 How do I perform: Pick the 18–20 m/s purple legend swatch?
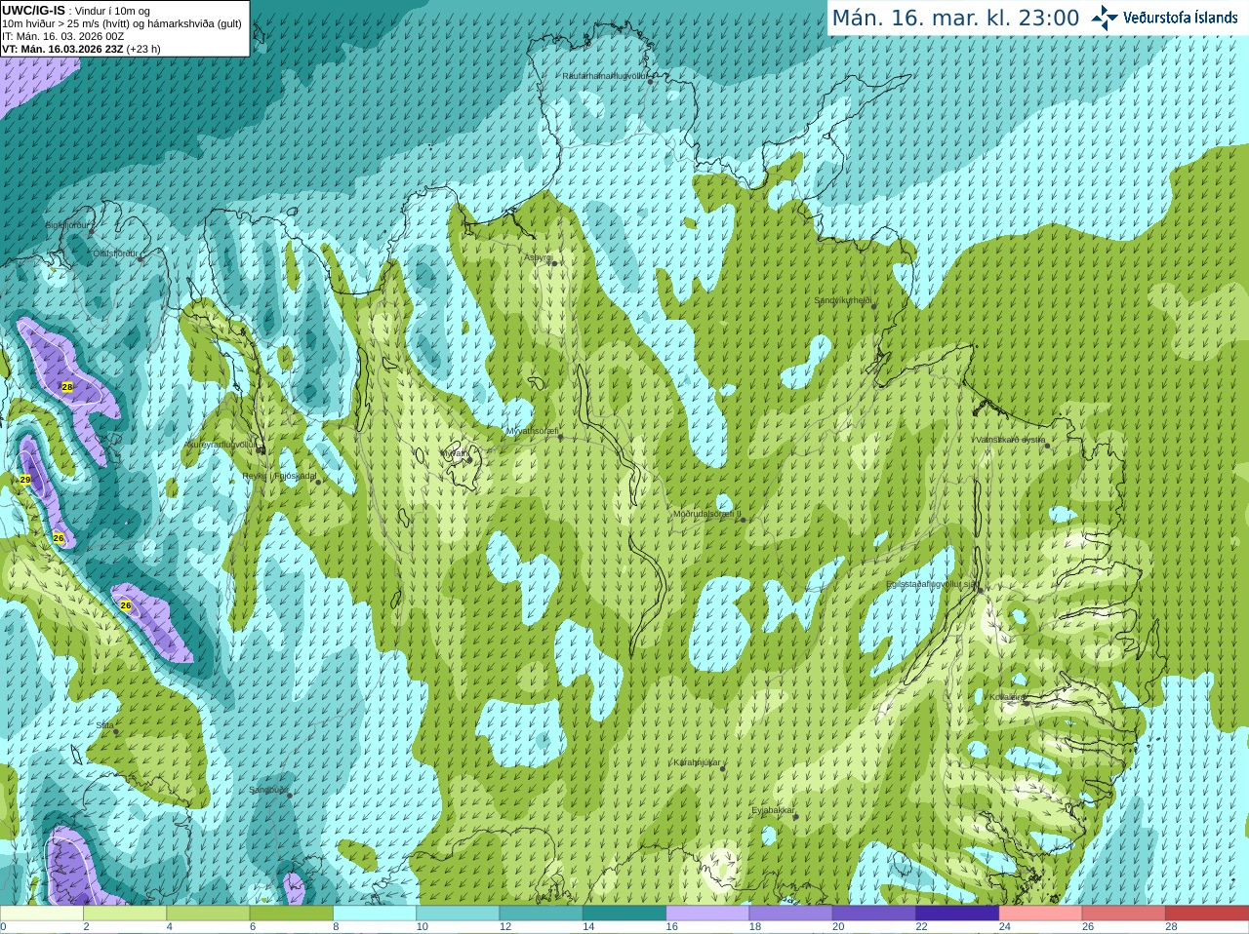pyautogui.click(x=791, y=914)
